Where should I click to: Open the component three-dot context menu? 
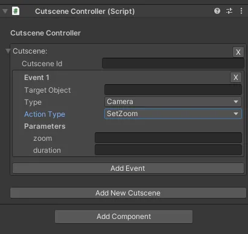click(241, 11)
